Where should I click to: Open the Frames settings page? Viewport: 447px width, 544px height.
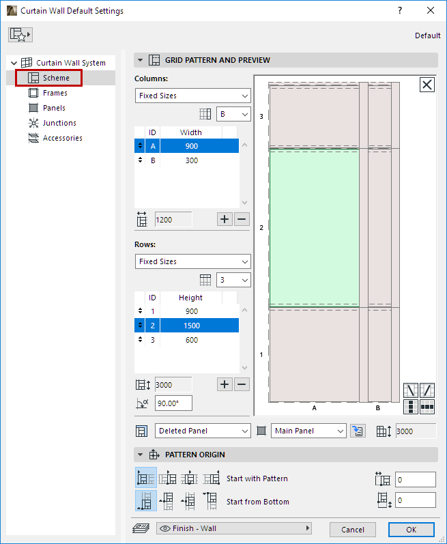click(x=48, y=93)
